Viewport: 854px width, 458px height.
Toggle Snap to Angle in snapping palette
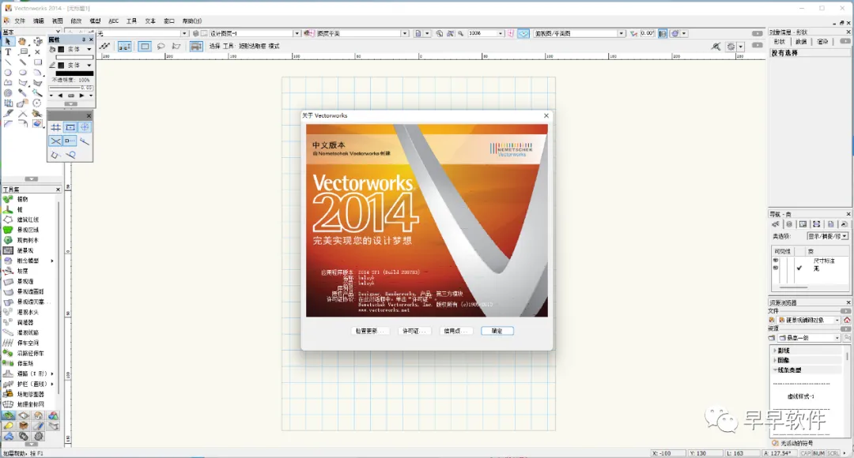coord(85,127)
